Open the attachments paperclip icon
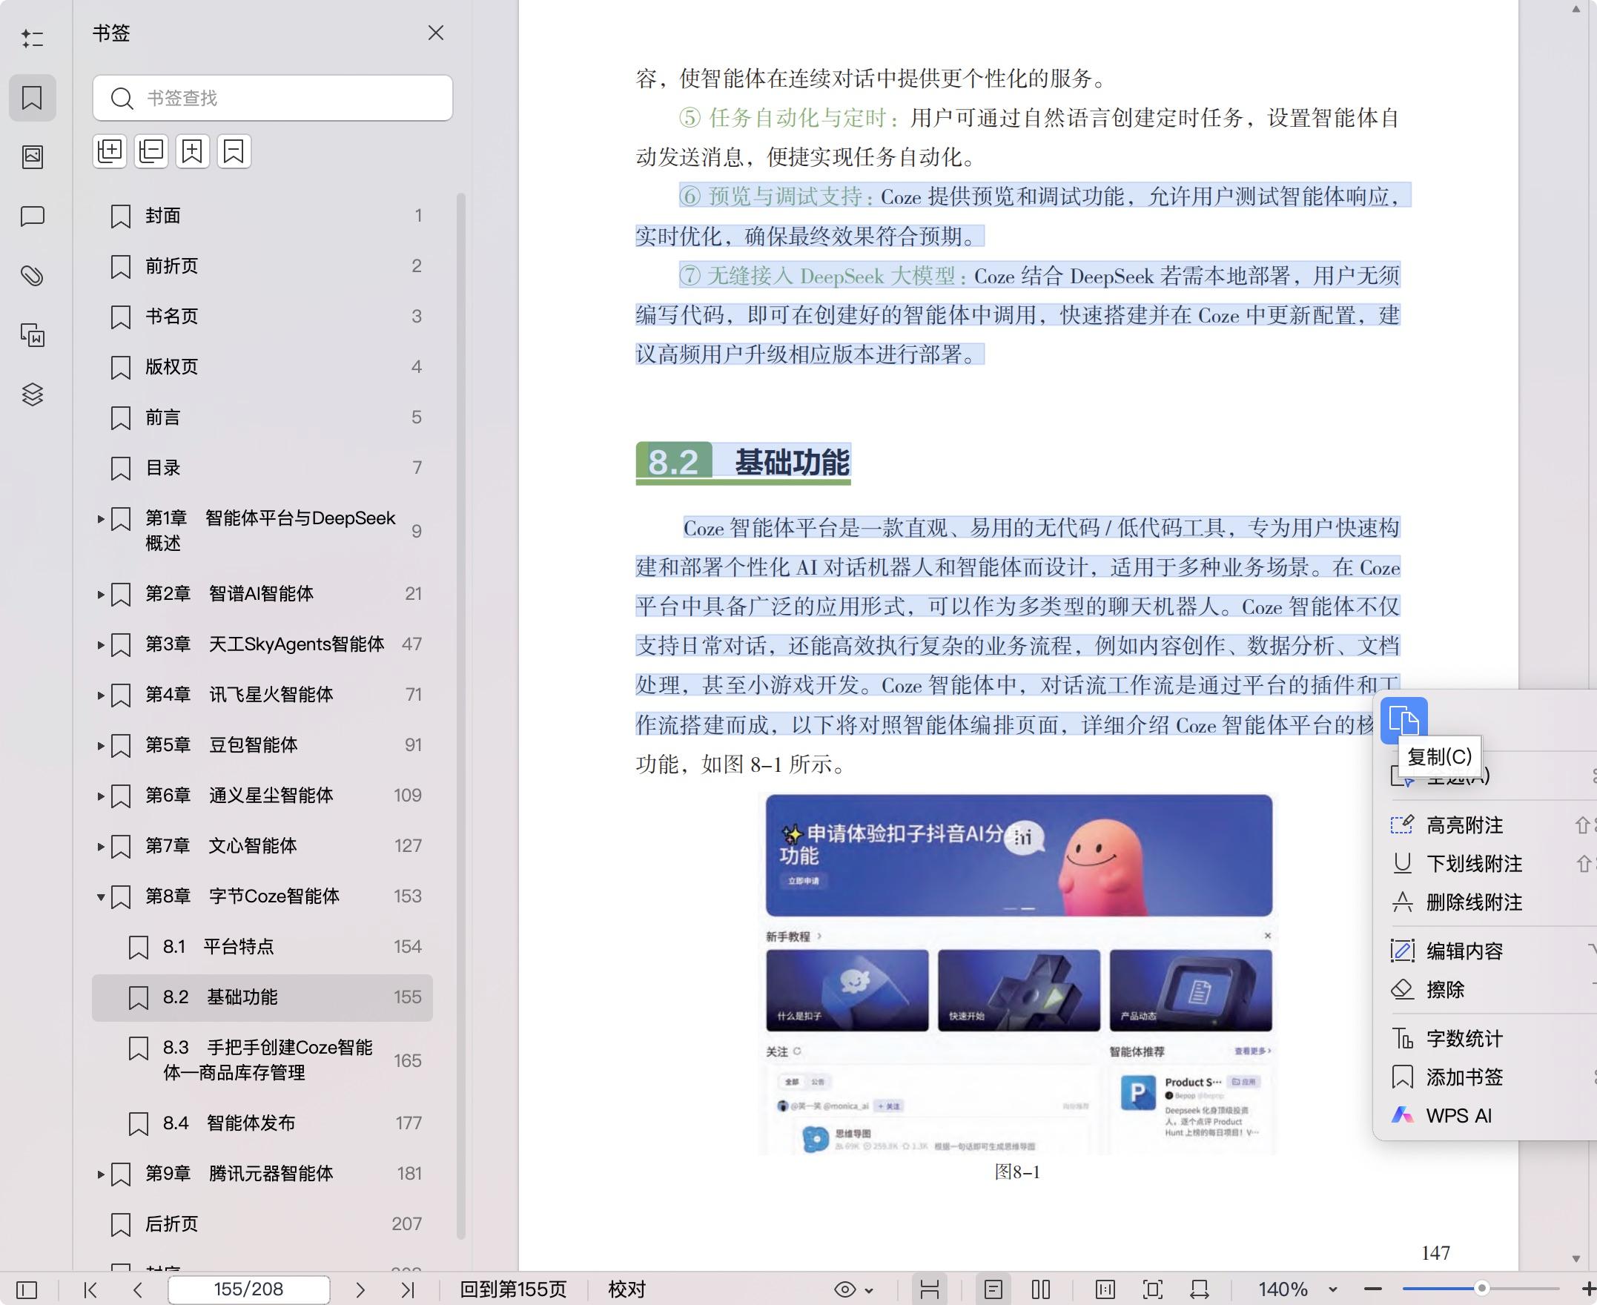 (33, 276)
